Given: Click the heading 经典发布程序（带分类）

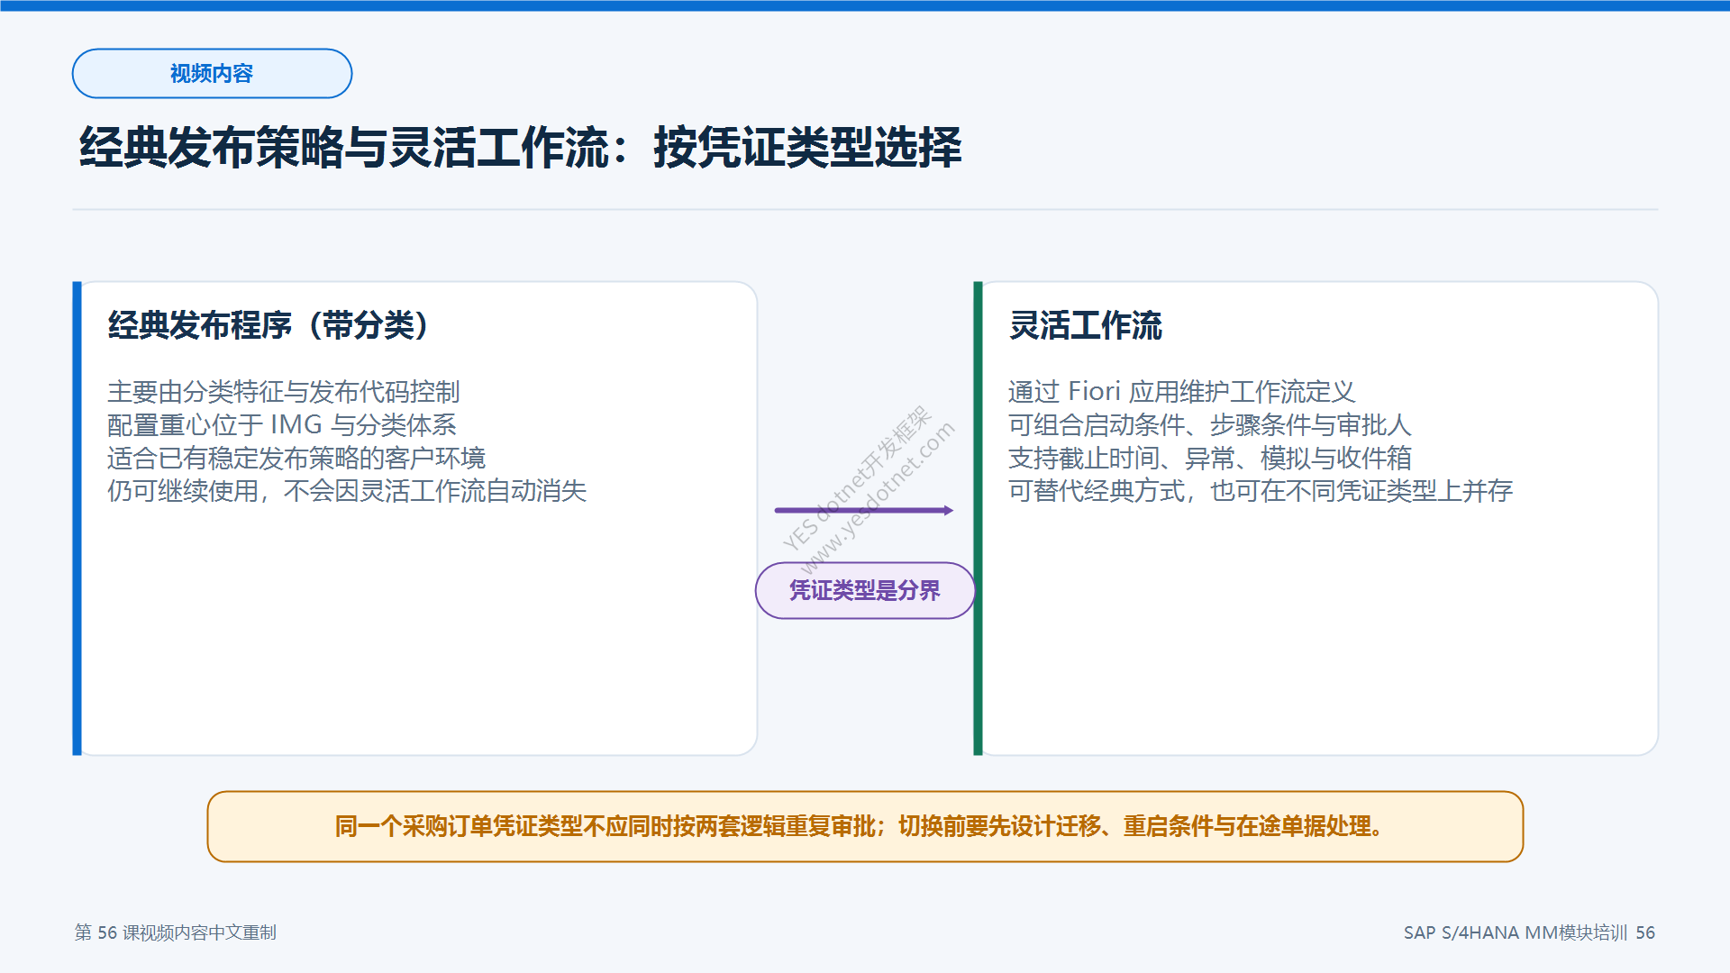Looking at the screenshot, I should [268, 325].
